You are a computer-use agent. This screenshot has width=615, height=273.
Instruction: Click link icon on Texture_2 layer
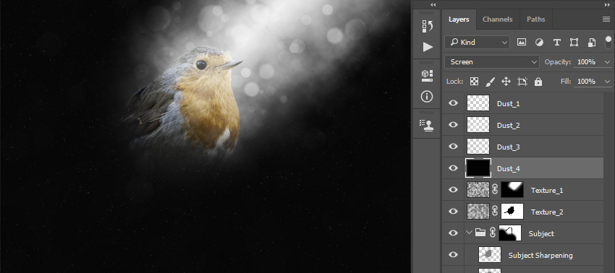(x=495, y=211)
